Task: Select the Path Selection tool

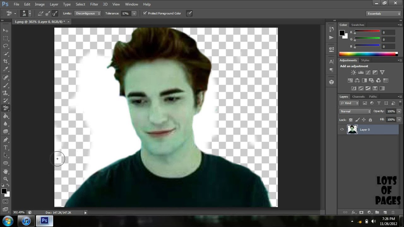Action: pyautogui.click(x=6, y=155)
